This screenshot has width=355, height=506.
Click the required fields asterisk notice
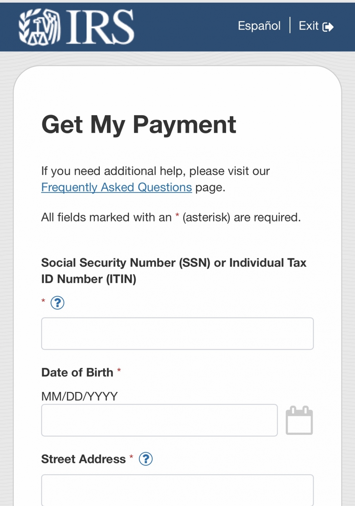pyautogui.click(x=171, y=217)
